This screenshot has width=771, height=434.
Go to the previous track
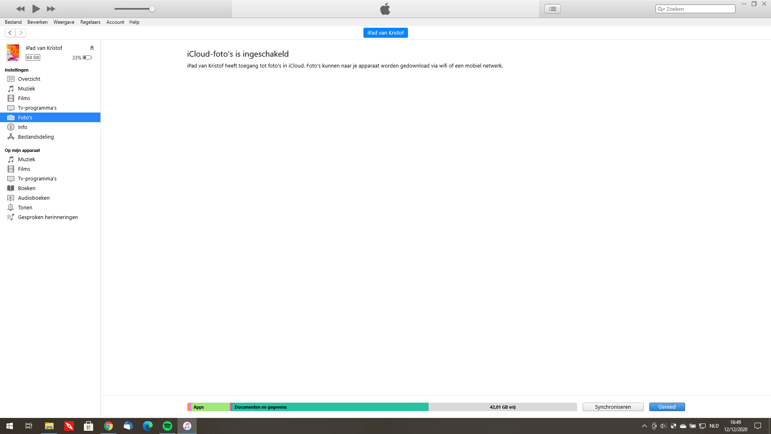coord(20,9)
